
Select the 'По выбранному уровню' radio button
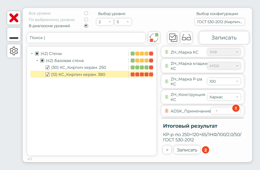point(86,20)
